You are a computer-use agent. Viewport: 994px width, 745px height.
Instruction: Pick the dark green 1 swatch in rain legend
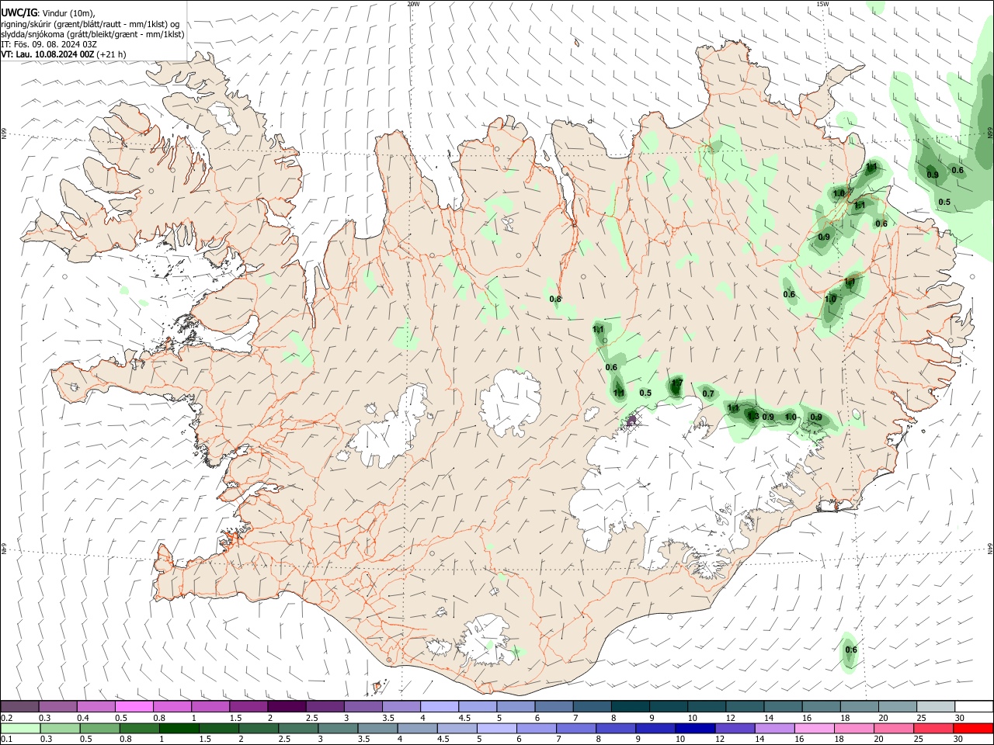[179, 728]
